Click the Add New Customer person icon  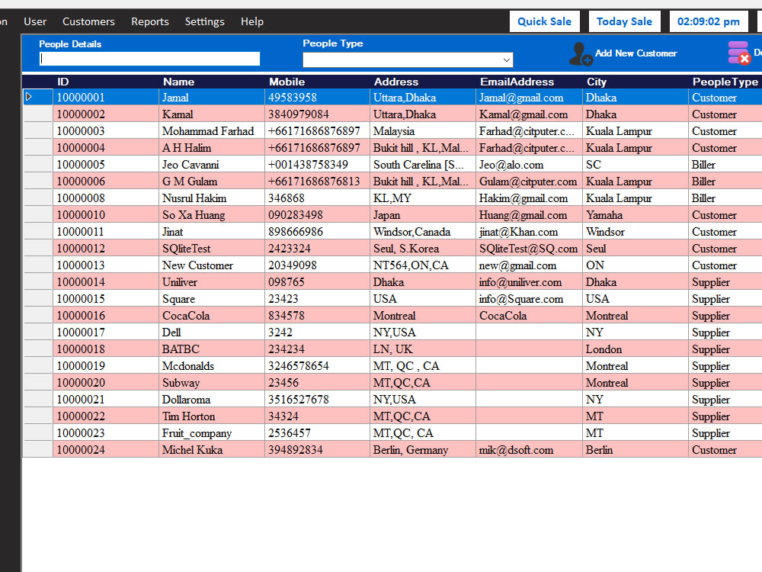point(580,53)
